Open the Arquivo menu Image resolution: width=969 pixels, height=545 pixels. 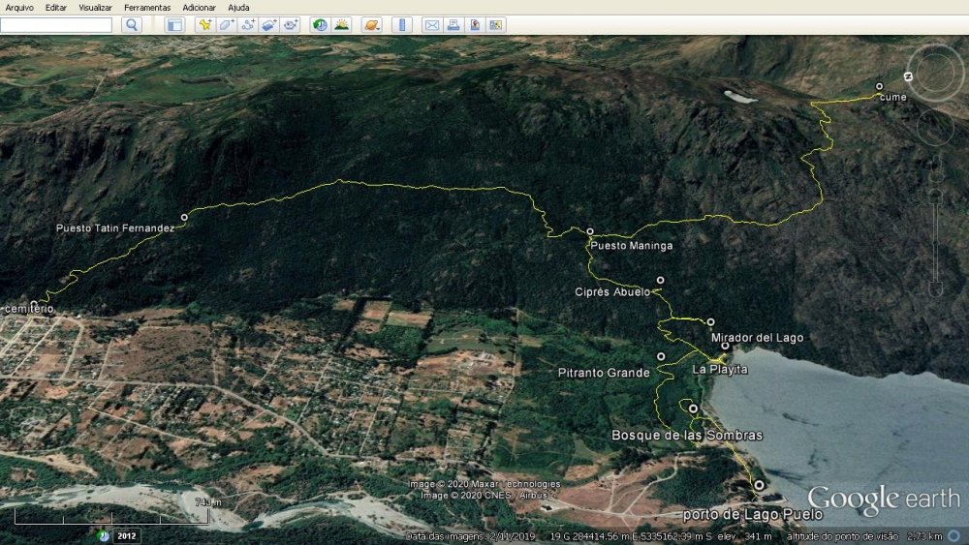pyautogui.click(x=19, y=7)
